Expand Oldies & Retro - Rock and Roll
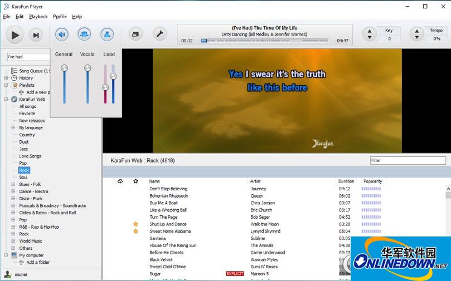 click(x=13, y=213)
